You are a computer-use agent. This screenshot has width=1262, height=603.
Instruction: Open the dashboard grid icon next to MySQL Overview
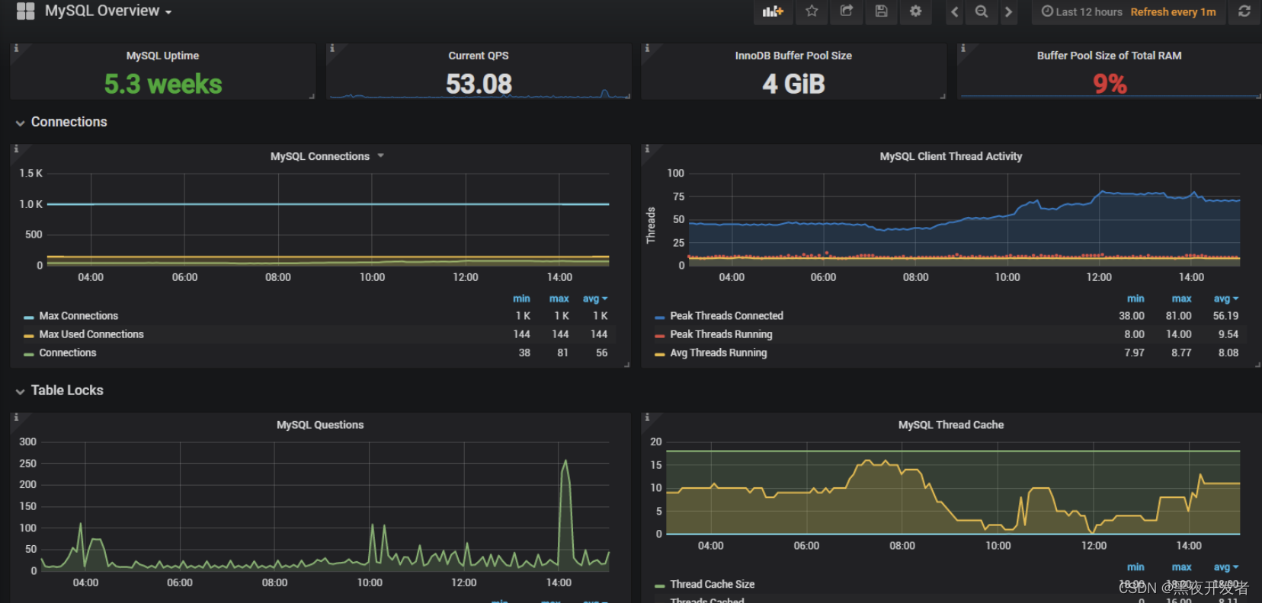25,11
